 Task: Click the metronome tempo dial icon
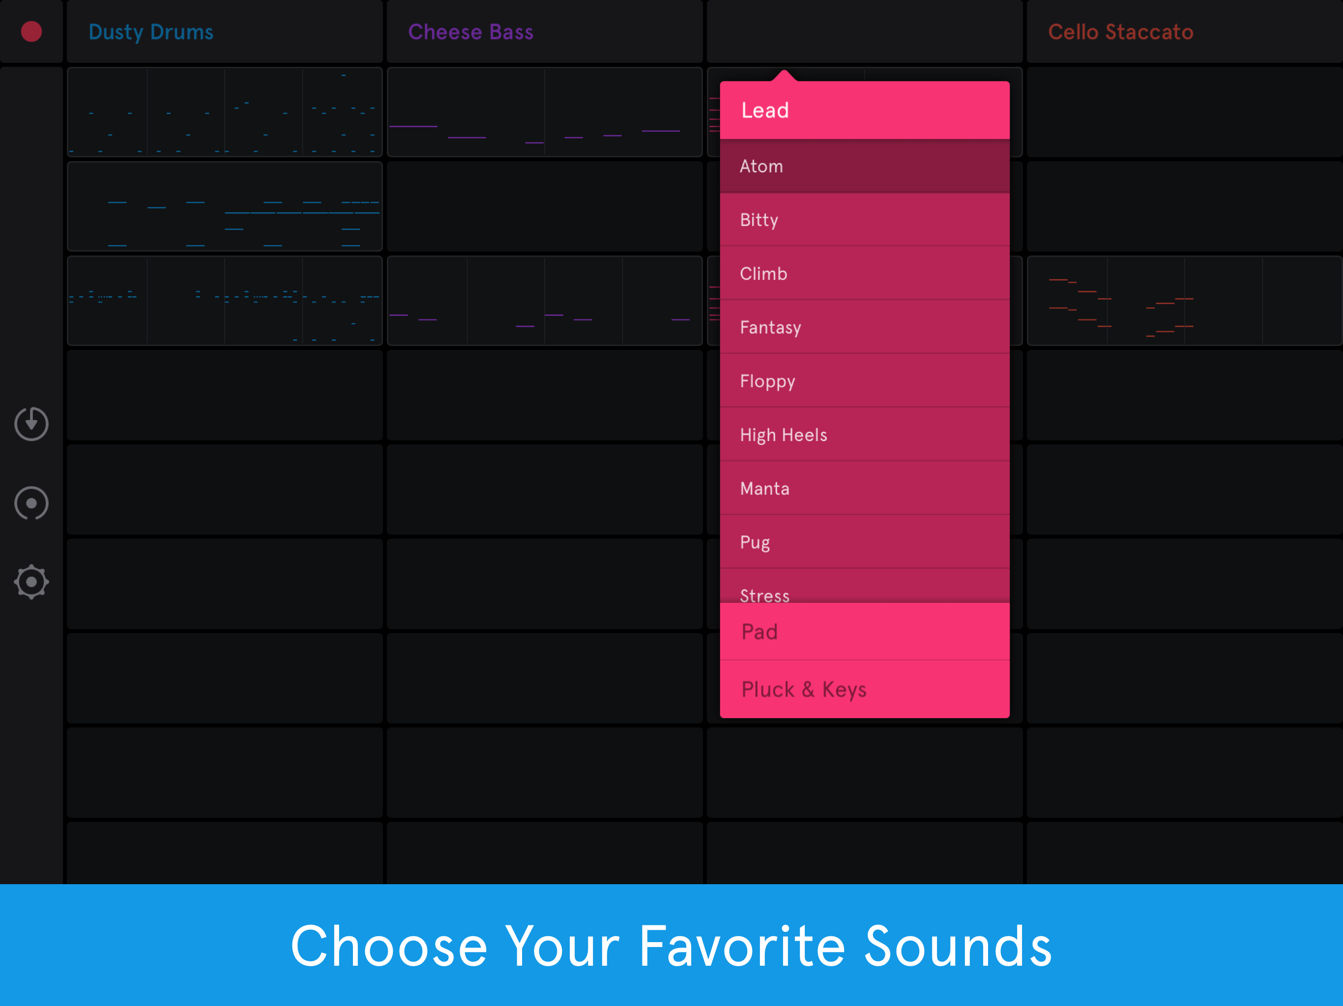[31, 423]
